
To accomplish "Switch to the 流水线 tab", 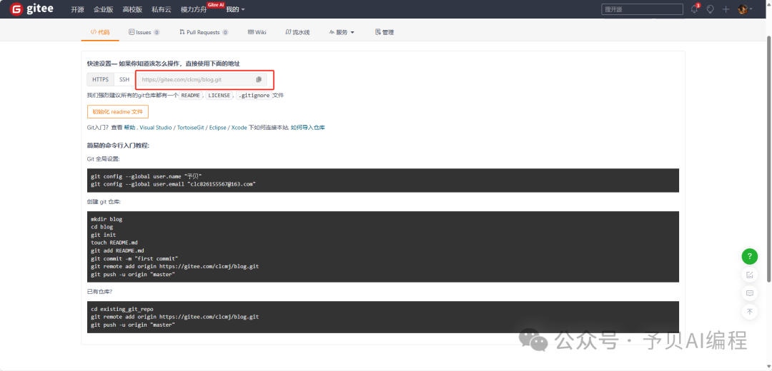I will click(297, 32).
